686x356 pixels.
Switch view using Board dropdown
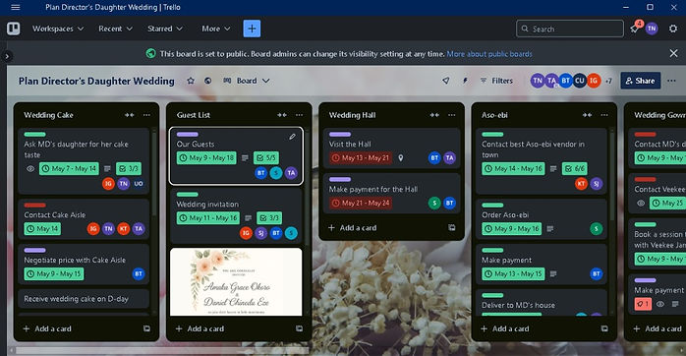[247, 81]
